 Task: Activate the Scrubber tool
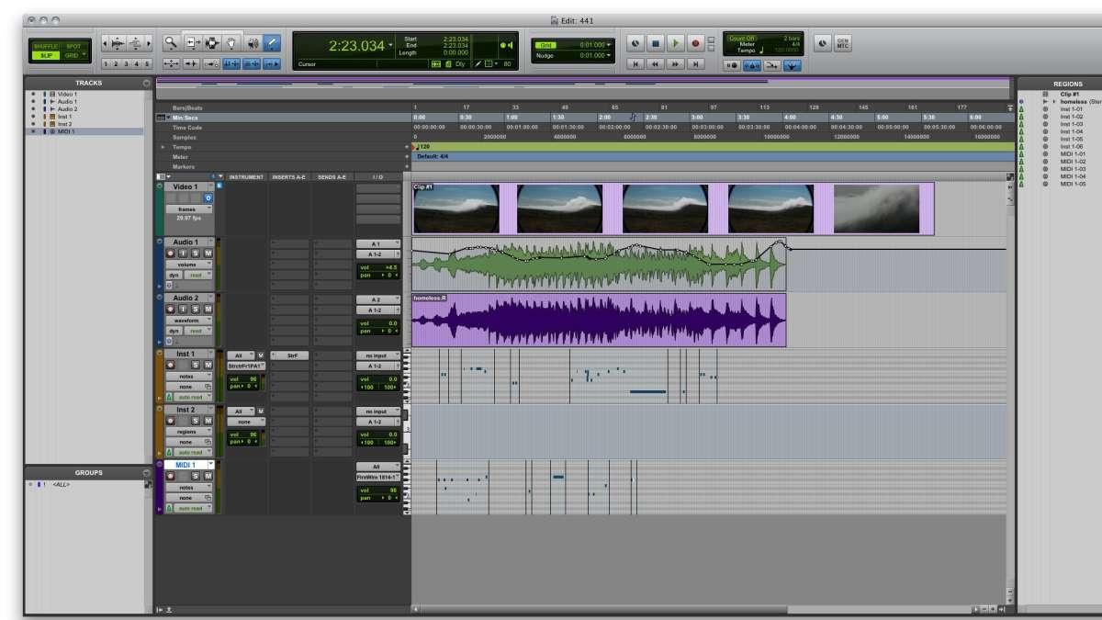tap(253, 43)
